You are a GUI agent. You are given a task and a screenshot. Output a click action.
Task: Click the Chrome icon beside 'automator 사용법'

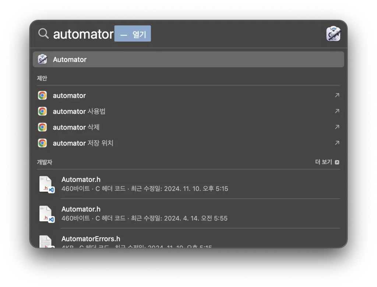pyautogui.click(x=42, y=111)
